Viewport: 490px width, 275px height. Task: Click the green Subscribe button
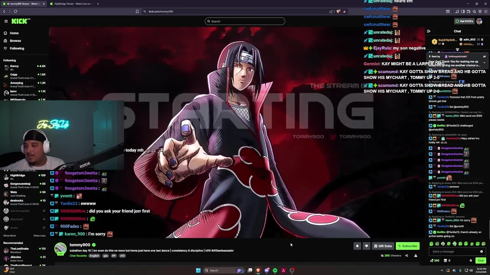[x=407, y=246]
